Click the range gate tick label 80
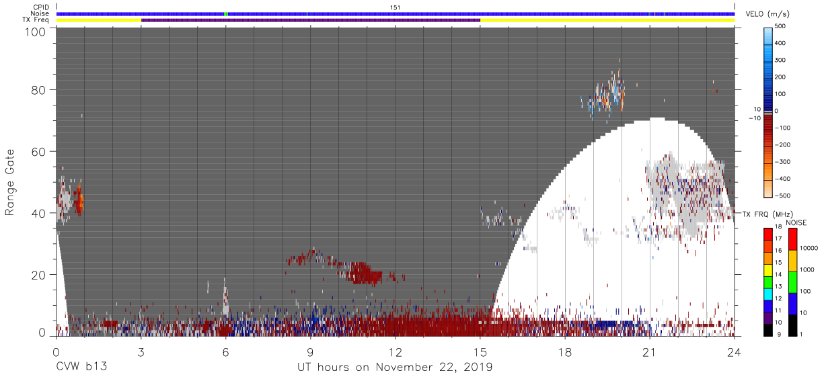The width and height of the screenshot is (826, 381). (39, 90)
